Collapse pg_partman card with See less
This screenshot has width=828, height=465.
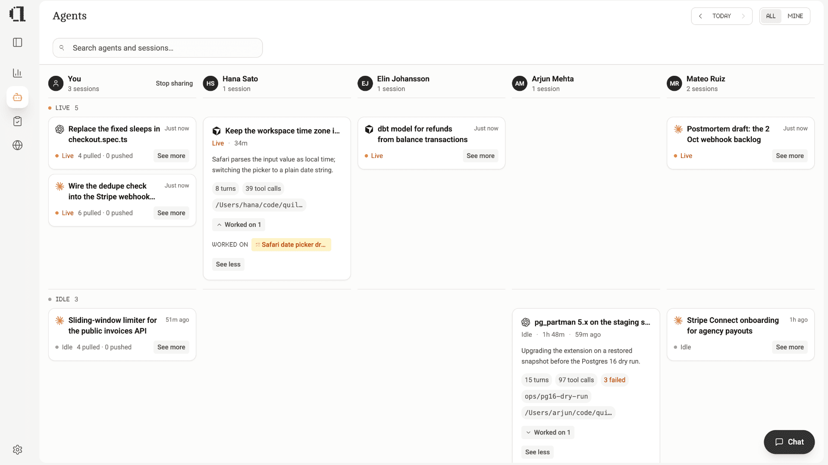[537, 452]
